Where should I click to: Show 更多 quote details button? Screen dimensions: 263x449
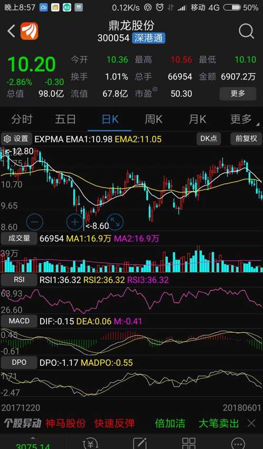click(238, 93)
